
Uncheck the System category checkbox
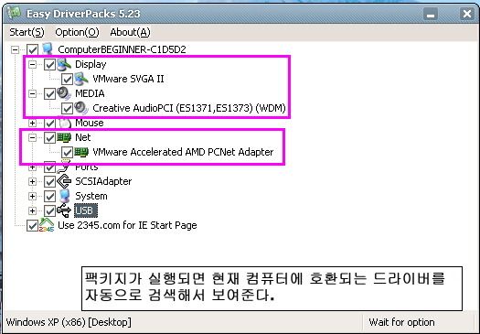(49, 196)
